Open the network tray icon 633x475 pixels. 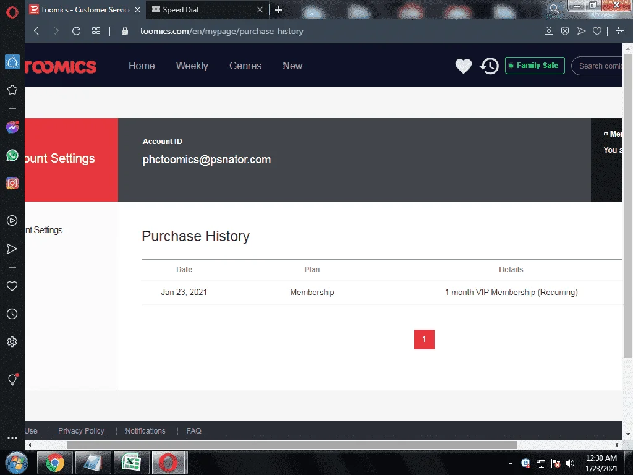pos(540,463)
